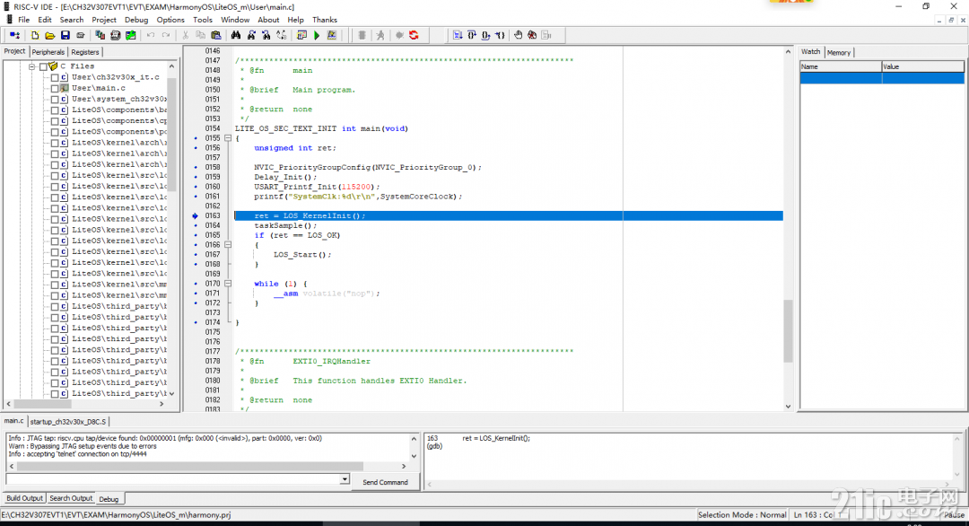Screen dimensions: 969x526
Task: Tick the checkbox for C Files folder
Action: tap(43, 66)
